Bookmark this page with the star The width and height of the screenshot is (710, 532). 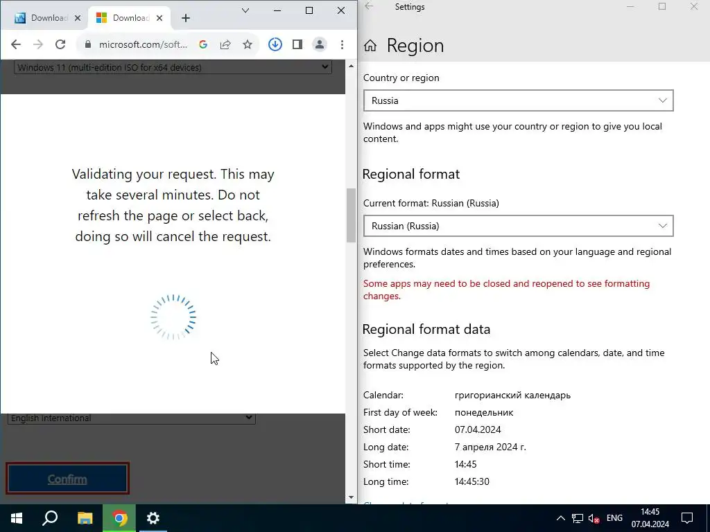(x=248, y=44)
